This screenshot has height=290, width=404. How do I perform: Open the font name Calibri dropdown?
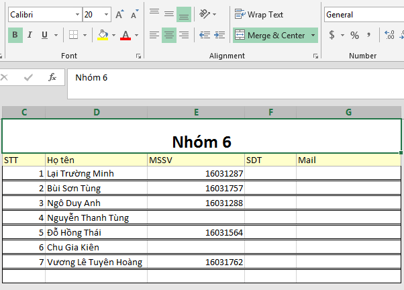tap(77, 15)
